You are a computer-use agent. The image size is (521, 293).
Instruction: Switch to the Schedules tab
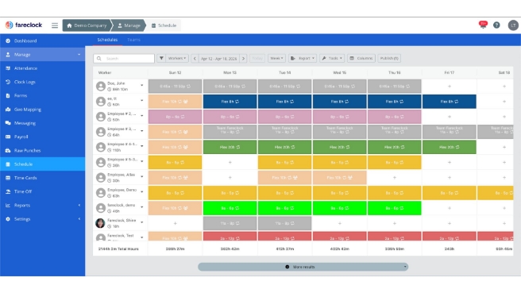coord(107,40)
